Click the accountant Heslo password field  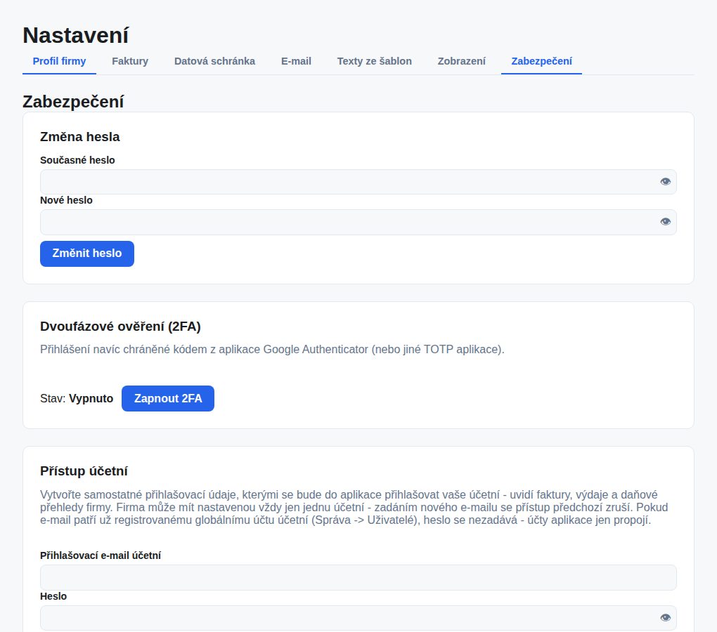click(x=358, y=618)
